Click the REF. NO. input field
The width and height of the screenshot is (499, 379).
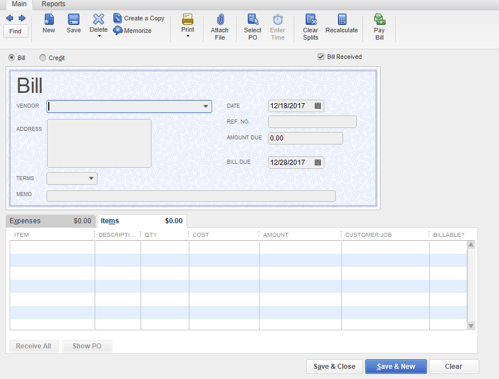click(x=312, y=122)
